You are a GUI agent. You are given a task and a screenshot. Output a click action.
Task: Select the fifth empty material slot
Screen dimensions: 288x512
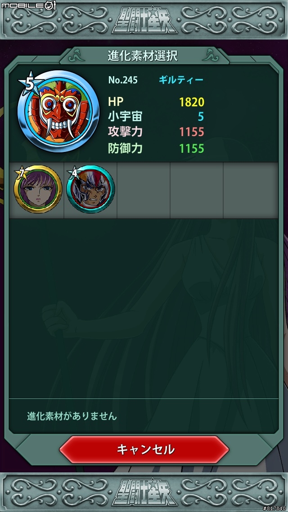(x=251, y=190)
